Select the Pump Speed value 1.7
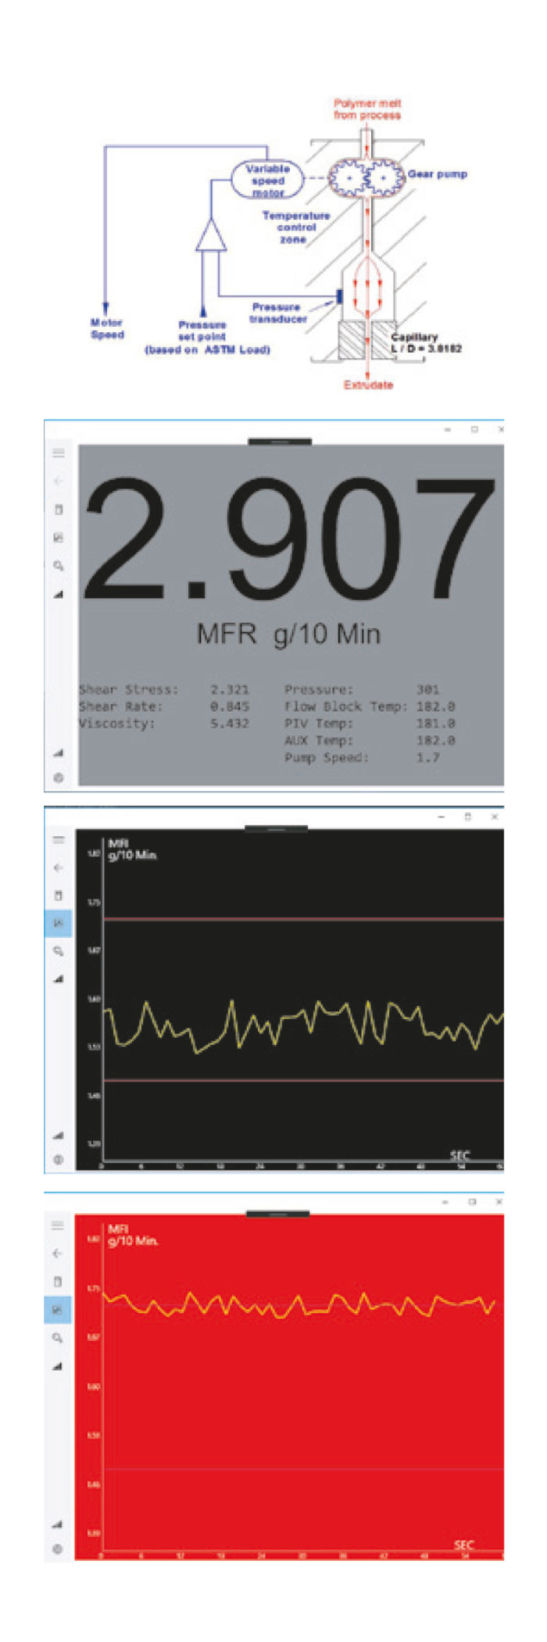Image resolution: width=547 pixels, height=1642 pixels. (427, 757)
